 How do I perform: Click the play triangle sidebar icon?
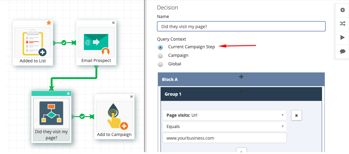click(343, 38)
